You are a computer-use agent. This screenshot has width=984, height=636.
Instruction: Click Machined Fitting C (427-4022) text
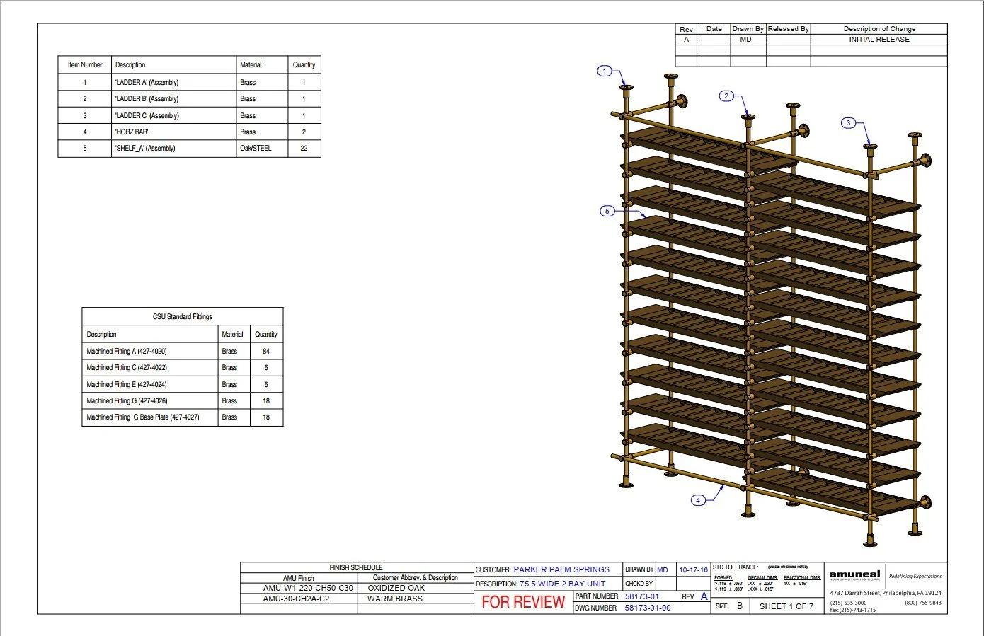coord(127,368)
